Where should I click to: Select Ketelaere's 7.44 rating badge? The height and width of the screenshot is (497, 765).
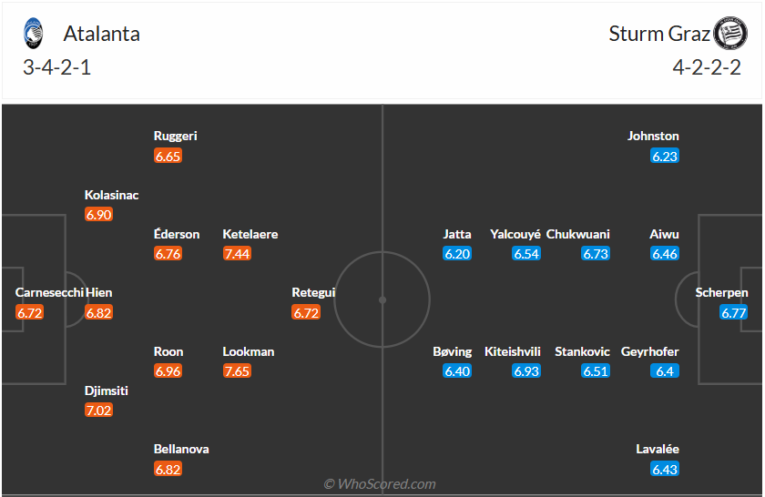tap(237, 254)
